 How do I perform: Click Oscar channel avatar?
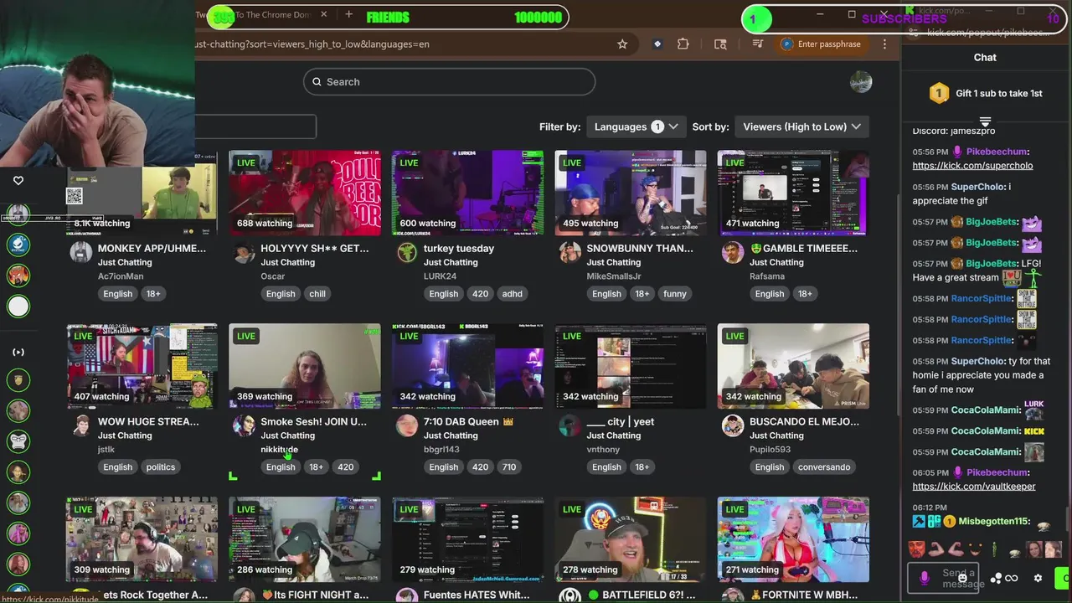point(244,253)
